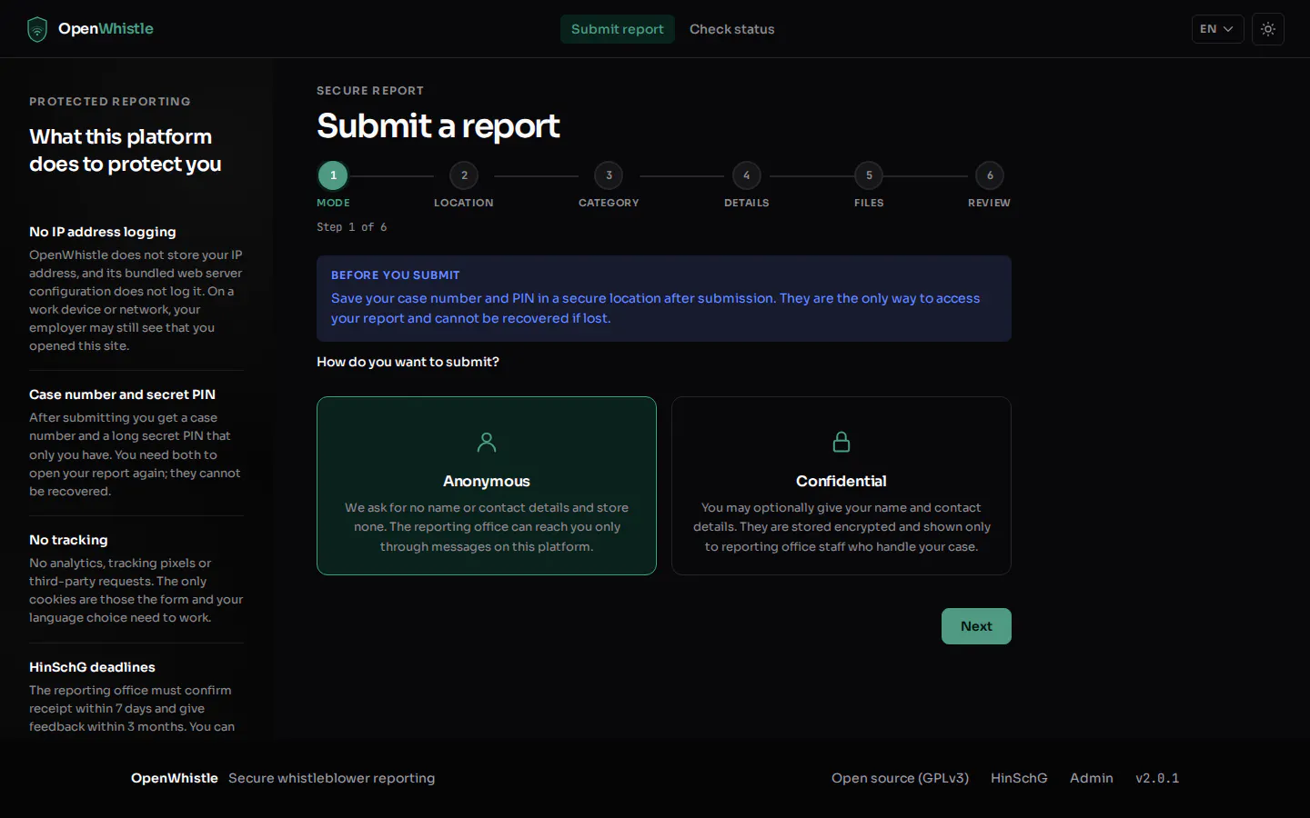This screenshot has height=818, width=1310.
Task: Click the v2.0.1 version text
Action: click(1157, 778)
